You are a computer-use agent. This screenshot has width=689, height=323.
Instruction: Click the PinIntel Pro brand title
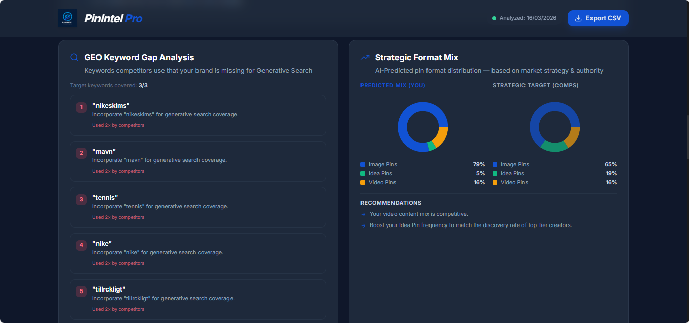point(113,18)
